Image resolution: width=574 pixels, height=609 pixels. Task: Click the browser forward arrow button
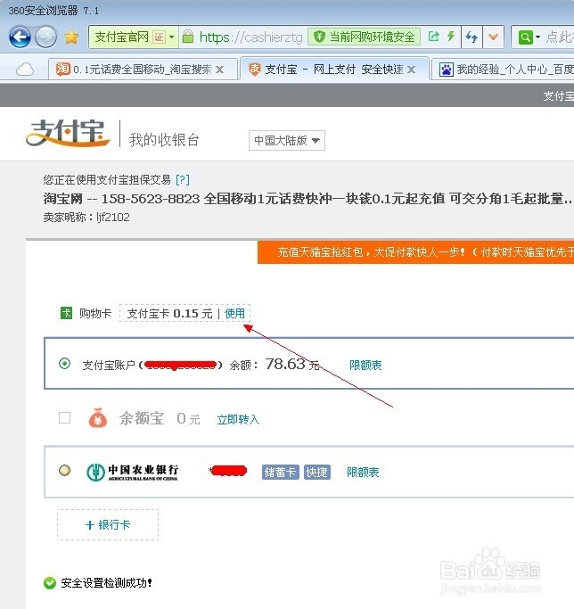45,37
